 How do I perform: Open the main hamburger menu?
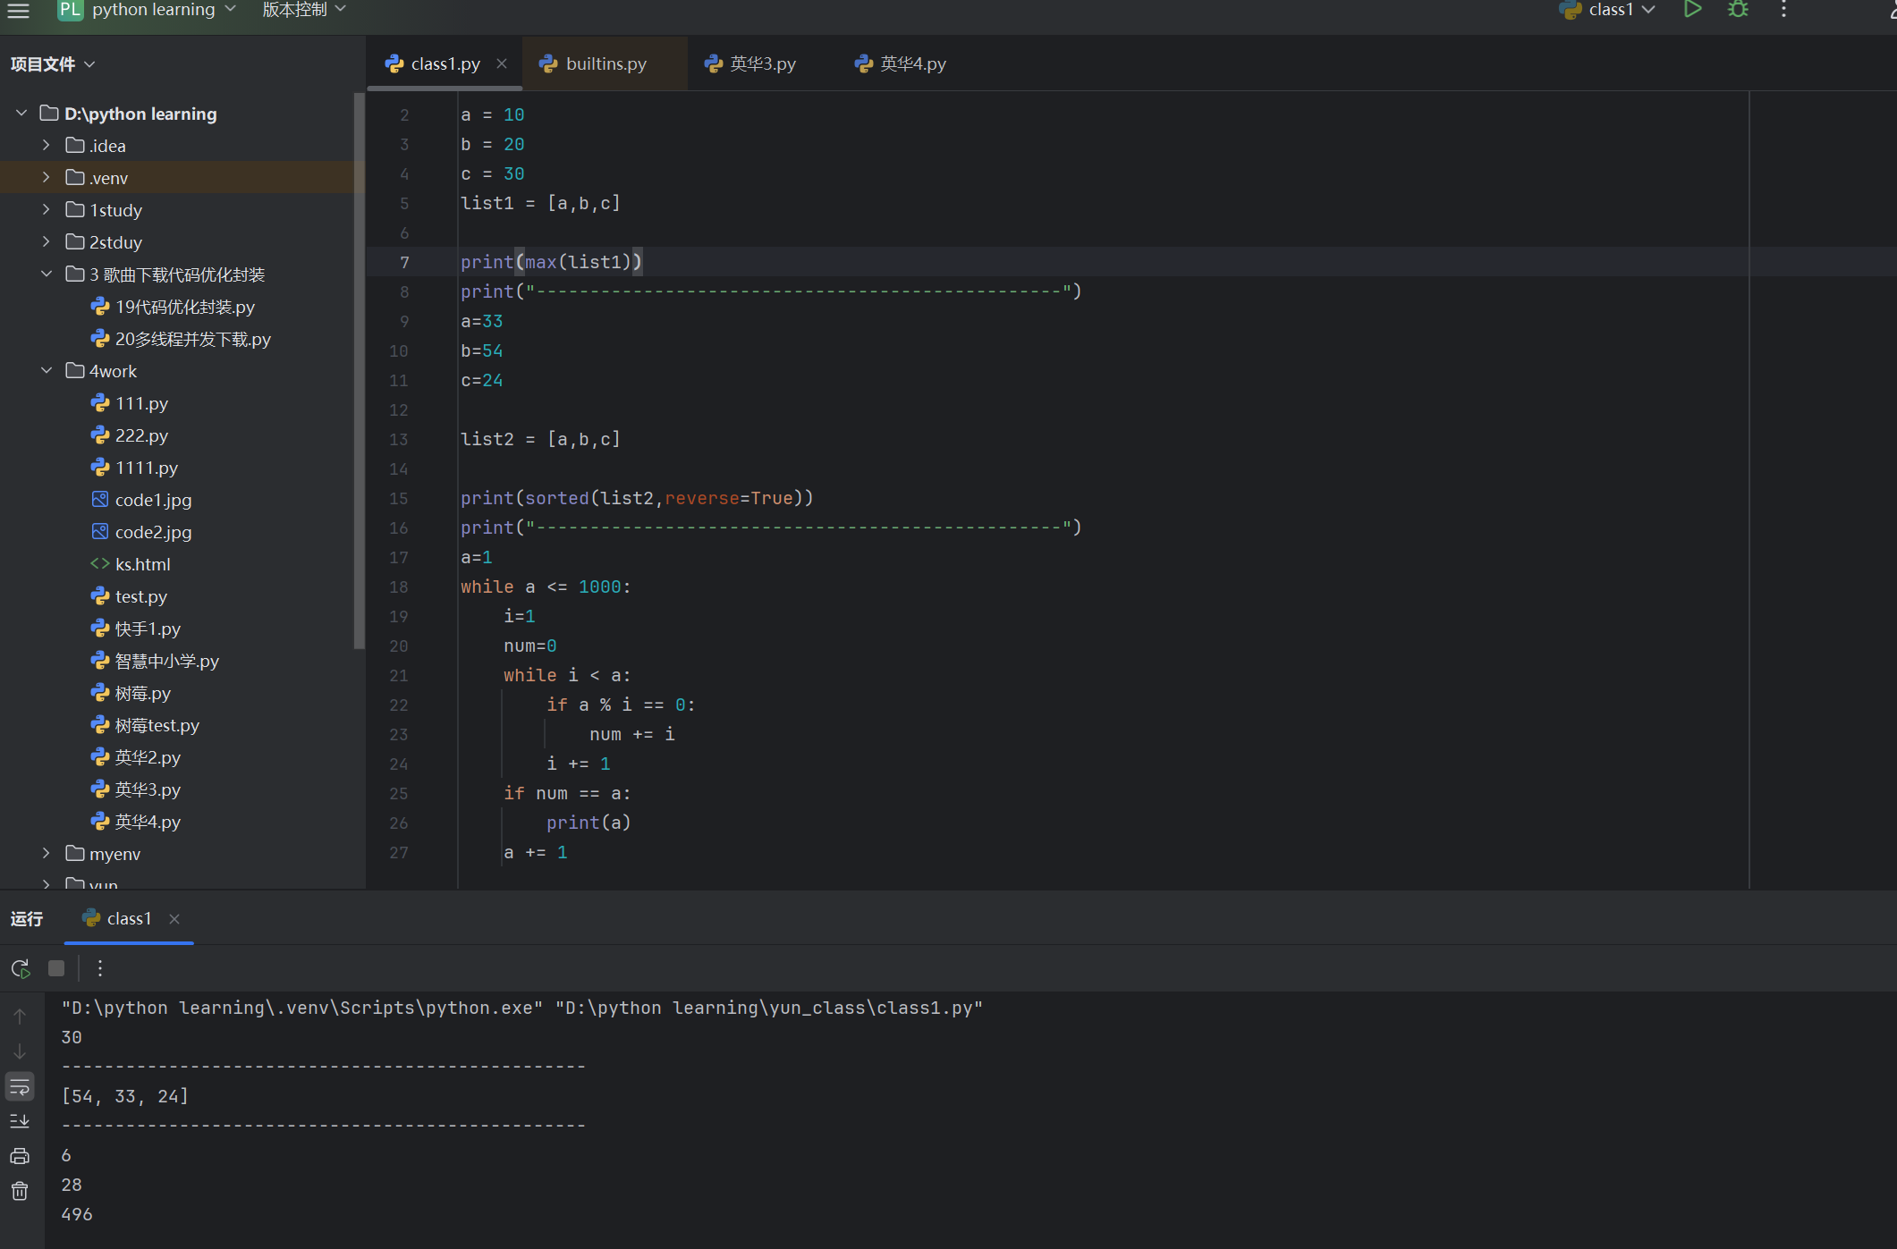click(19, 11)
